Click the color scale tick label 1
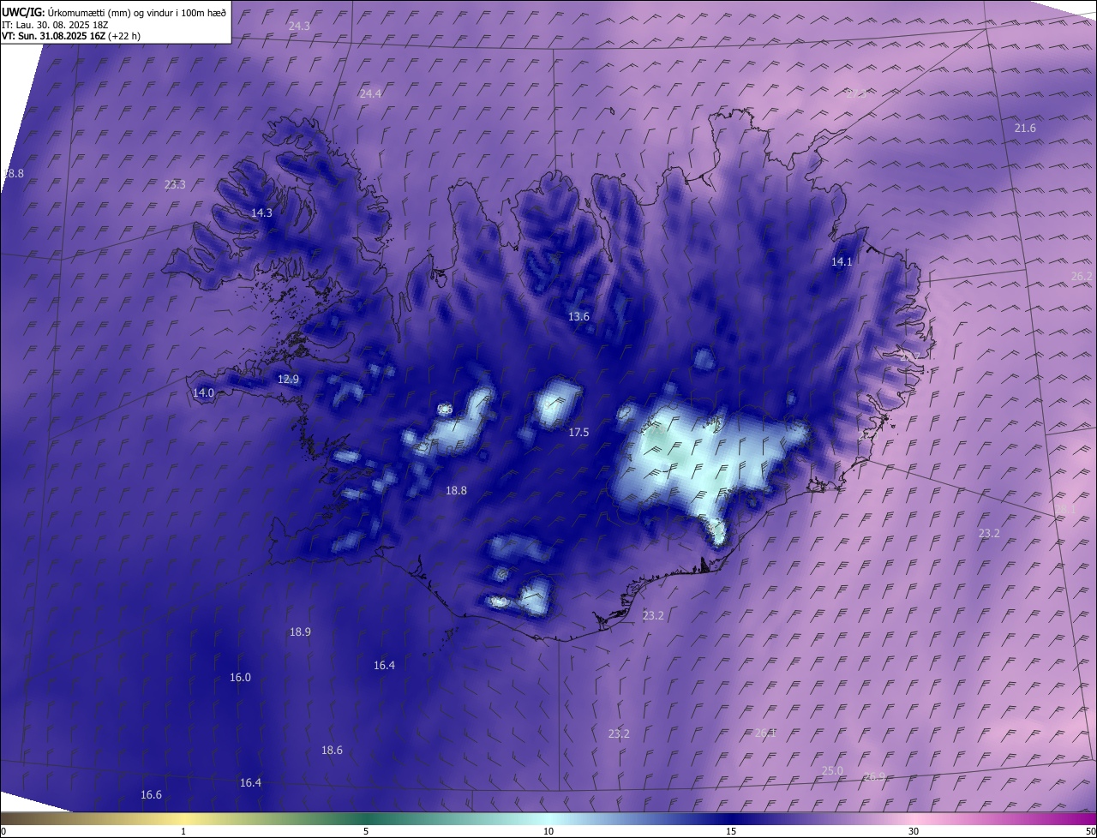The image size is (1097, 838). click(183, 832)
